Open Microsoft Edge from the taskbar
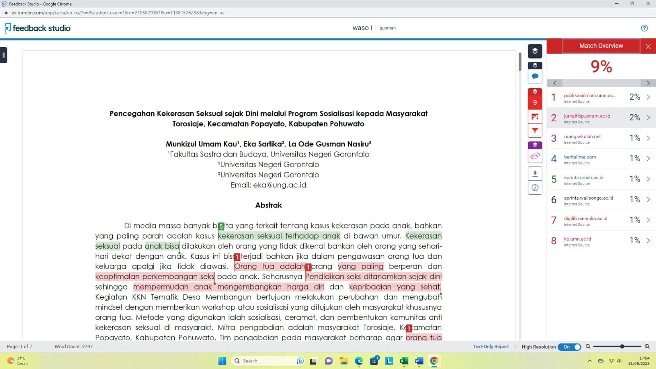The image size is (656, 369). (359, 361)
